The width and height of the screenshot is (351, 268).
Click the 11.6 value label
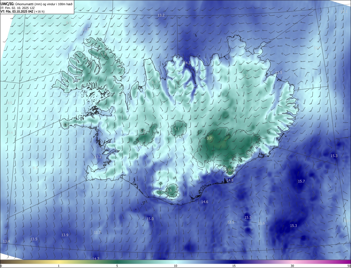point(261,223)
